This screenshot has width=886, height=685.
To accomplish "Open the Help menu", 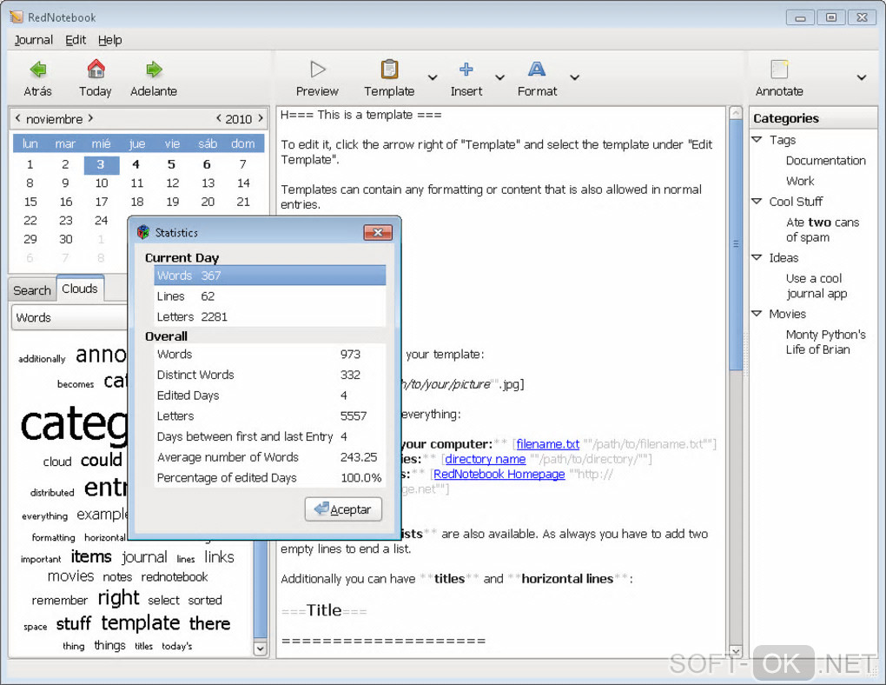I will [x=109, y=40].
